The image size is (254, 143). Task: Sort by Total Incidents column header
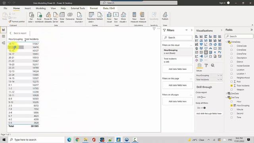tap(31, 39)
